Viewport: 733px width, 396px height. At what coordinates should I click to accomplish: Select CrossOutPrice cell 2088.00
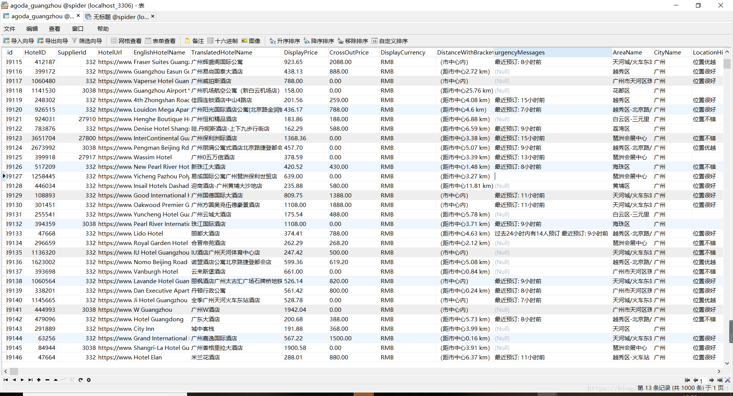[x=354, y=62]
